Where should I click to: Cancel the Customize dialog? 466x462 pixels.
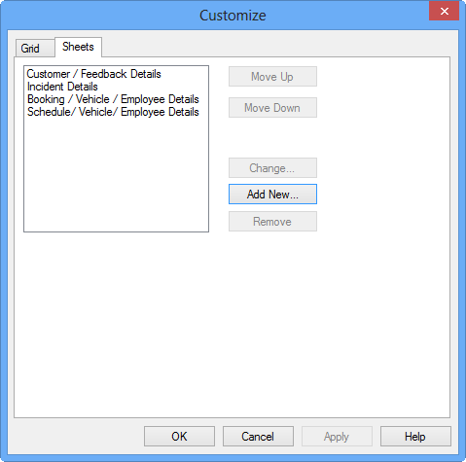pos(258,437)
